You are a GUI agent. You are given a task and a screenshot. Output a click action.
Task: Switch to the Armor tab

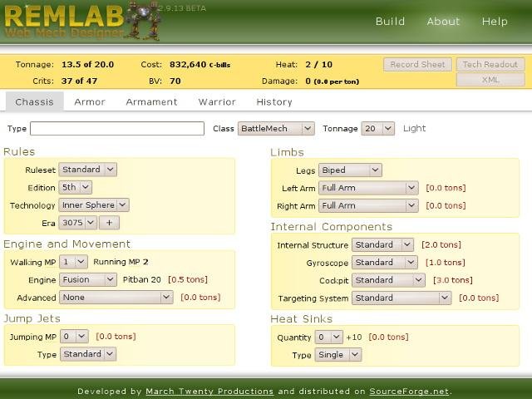click(x=89, y=102)
